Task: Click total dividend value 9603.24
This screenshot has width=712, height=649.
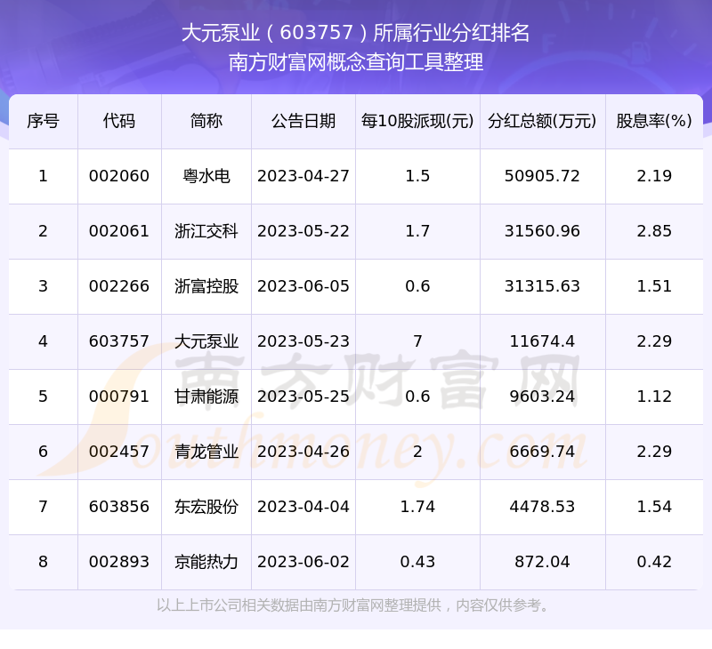Action: click(x=542, y=397)
